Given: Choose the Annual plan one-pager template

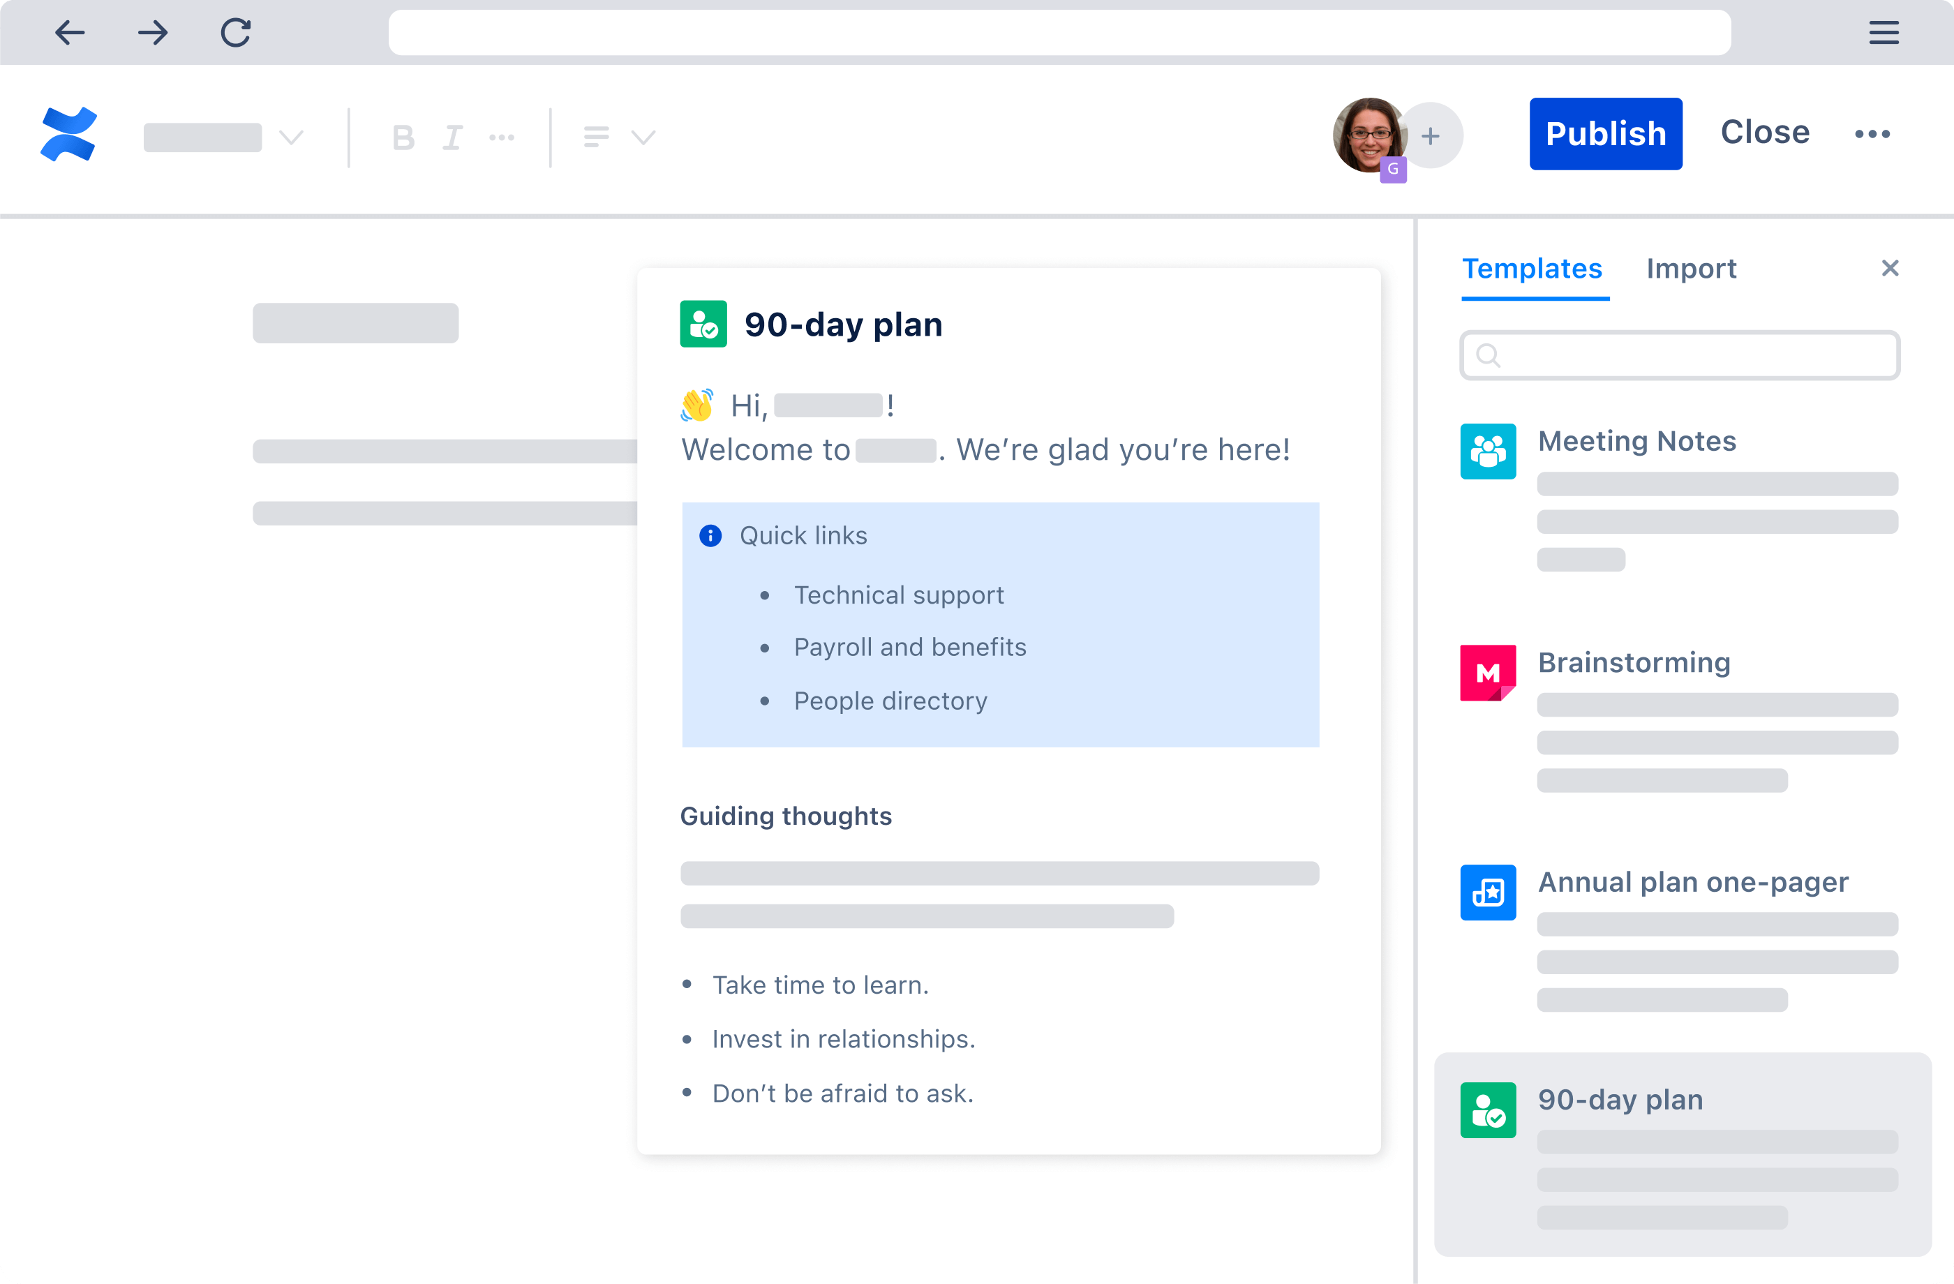Looking at the screenshot, I should (x=1692, y=883).
